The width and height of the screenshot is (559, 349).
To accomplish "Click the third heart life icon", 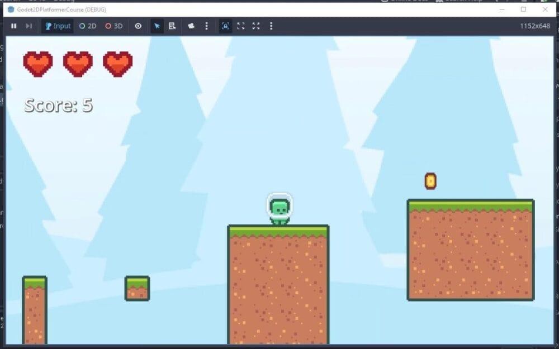I will pos(117,64).
